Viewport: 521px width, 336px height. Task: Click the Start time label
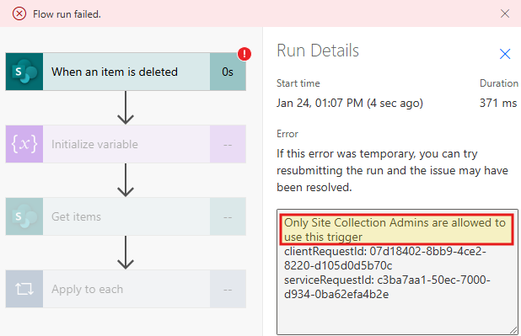coord(298,83)
